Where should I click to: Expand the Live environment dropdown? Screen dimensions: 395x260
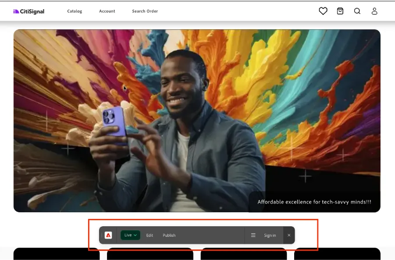(130, 235)
